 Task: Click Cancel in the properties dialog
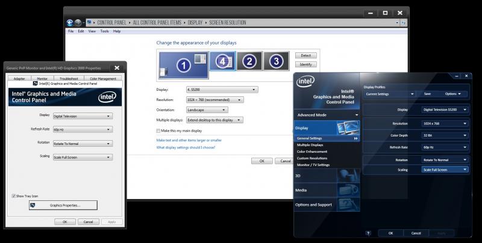tap(88, 222)
